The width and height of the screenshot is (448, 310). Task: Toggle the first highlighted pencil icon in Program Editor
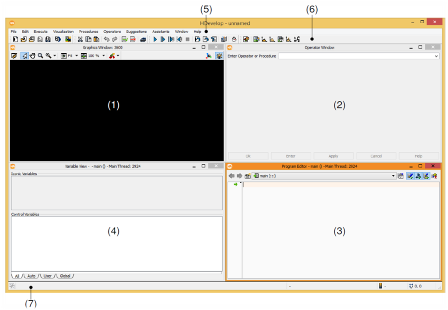point(410,176)
